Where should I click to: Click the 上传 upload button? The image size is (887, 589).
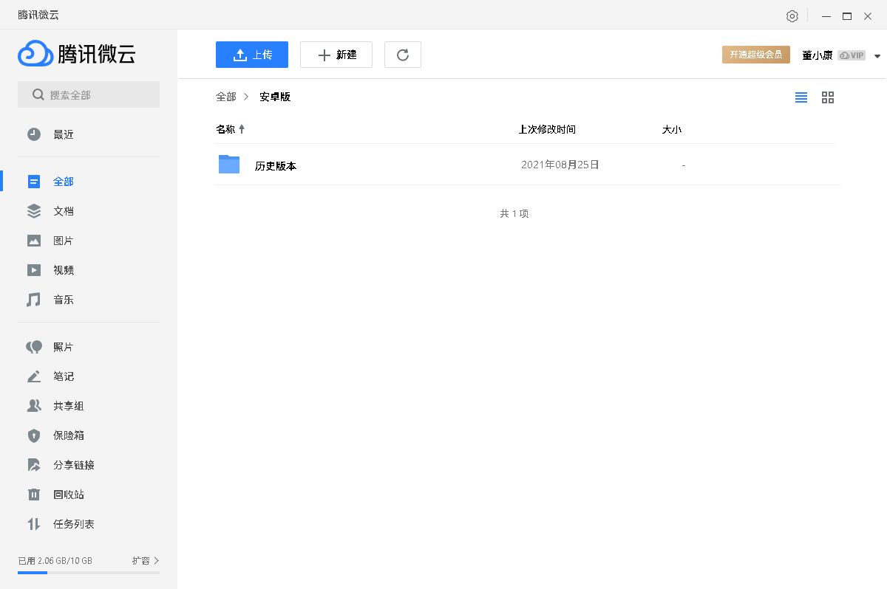pyautogui.click(x=251, y=54)
